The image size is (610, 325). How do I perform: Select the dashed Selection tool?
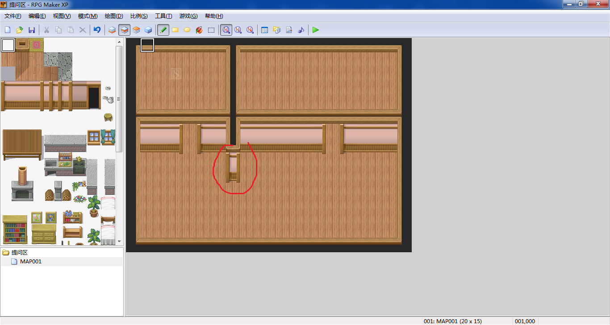click(x=212, y=30)
